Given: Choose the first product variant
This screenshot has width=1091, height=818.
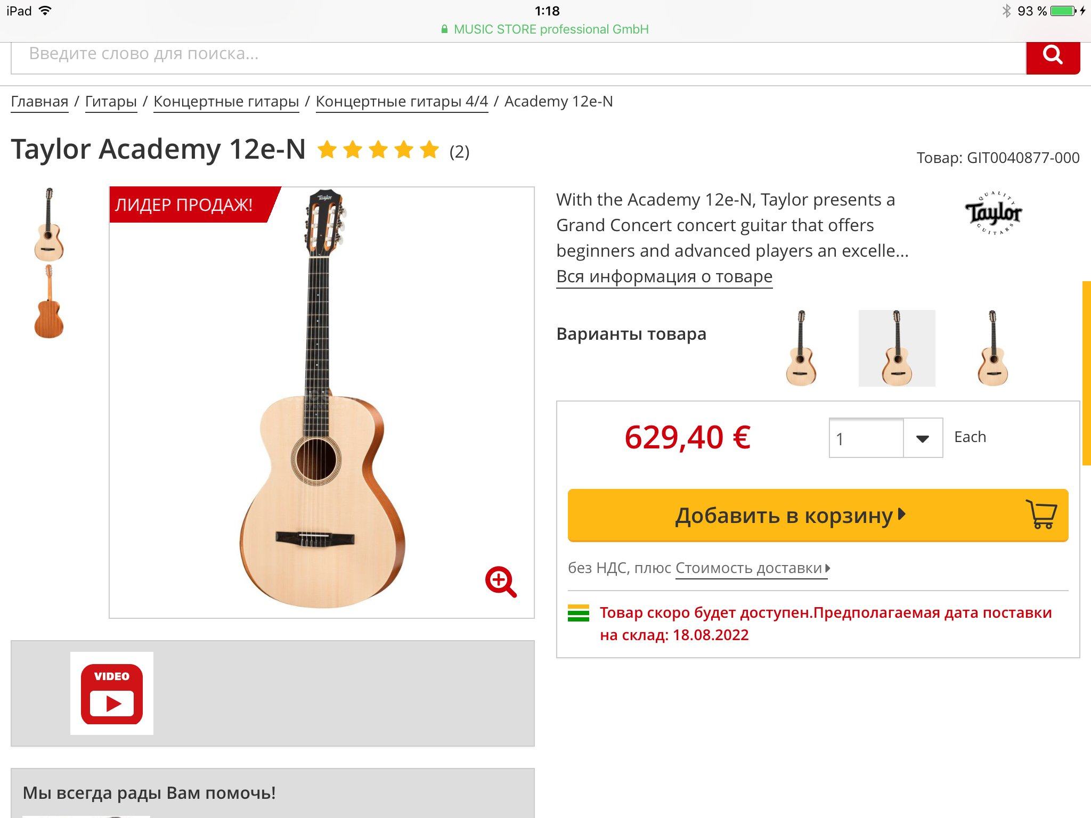Looking at the screenshot, I should tap(801, 348).
